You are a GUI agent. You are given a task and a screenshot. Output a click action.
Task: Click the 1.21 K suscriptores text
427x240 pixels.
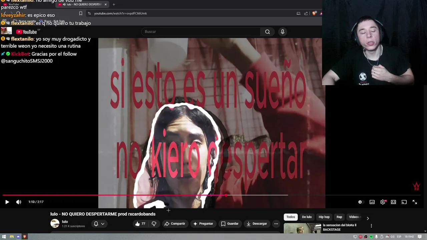(73, 226)
